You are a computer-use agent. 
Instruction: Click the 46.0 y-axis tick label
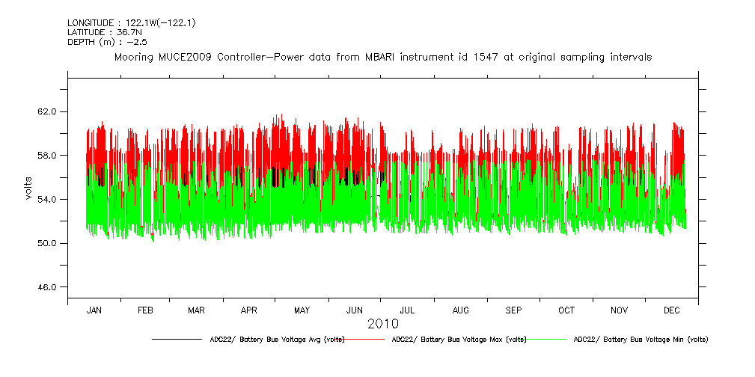[46, 287]
